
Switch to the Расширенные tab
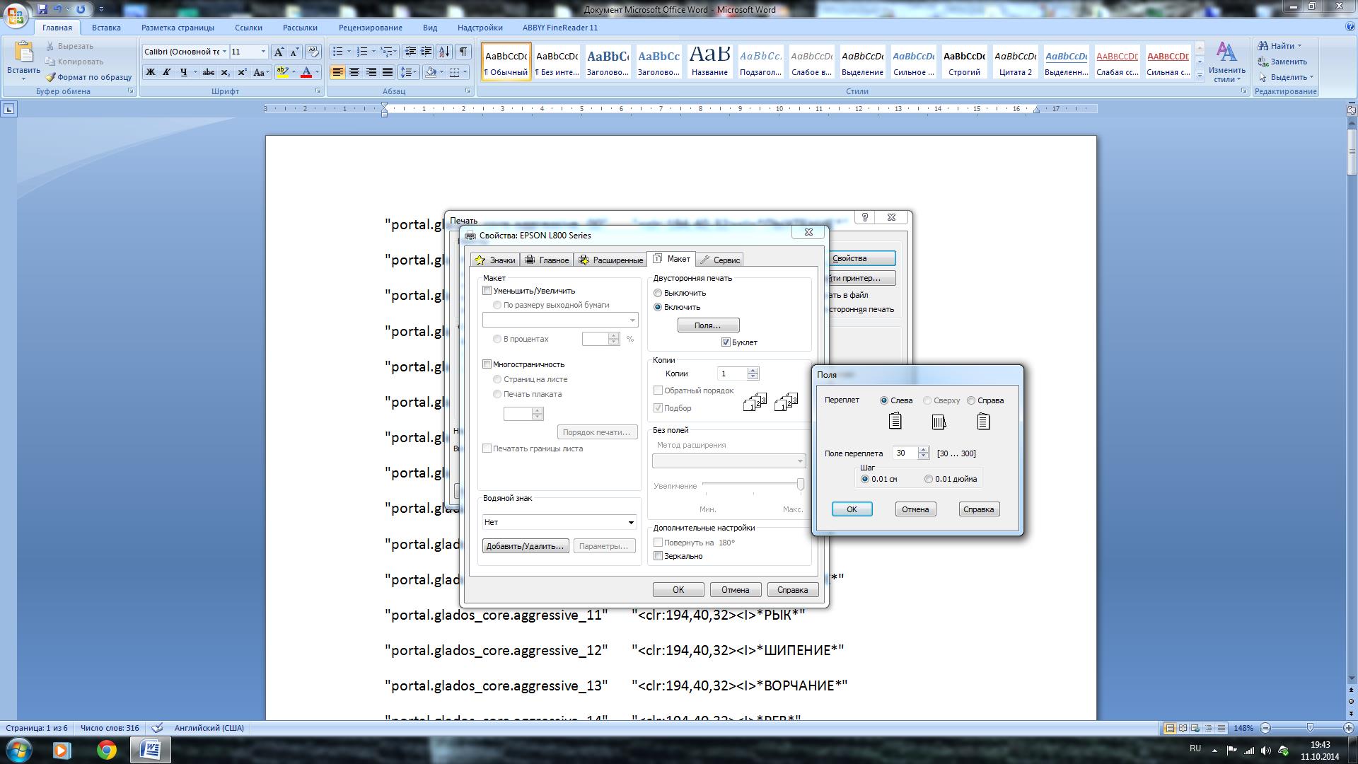610,260
